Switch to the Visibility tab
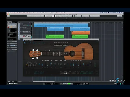130x97 pixels. [14, 22]
